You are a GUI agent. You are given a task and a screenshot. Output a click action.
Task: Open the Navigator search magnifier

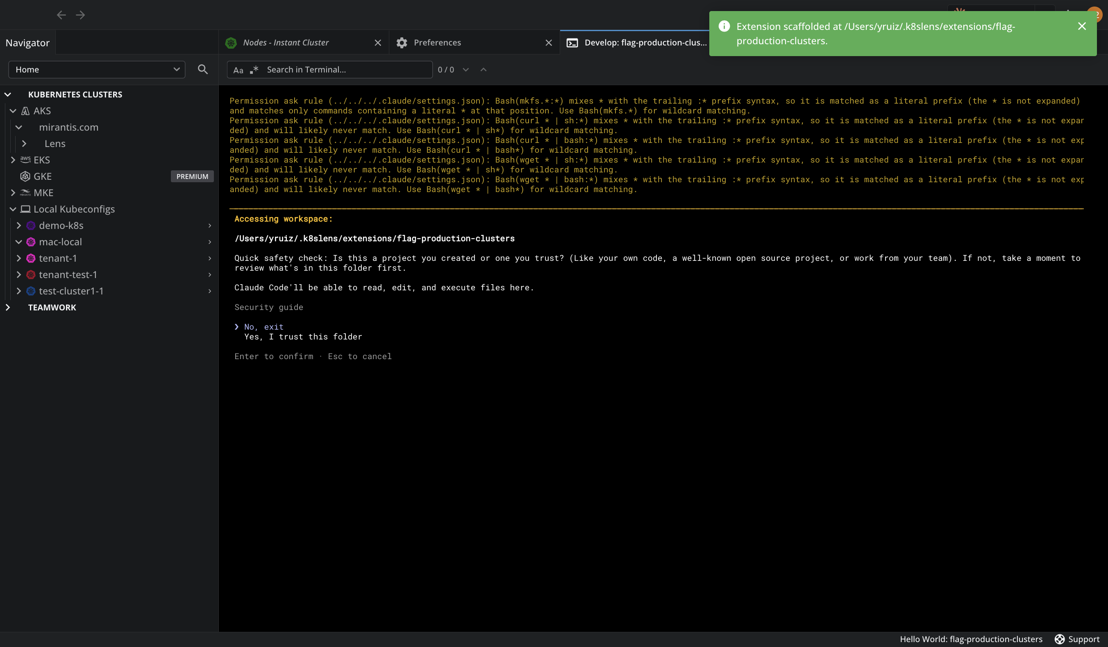click(x=203, y=70)
